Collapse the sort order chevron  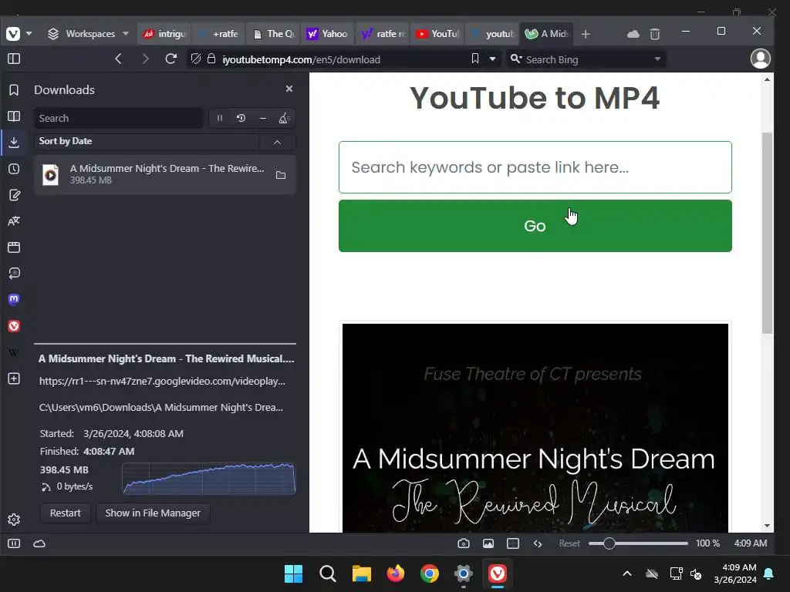[277, 142]
